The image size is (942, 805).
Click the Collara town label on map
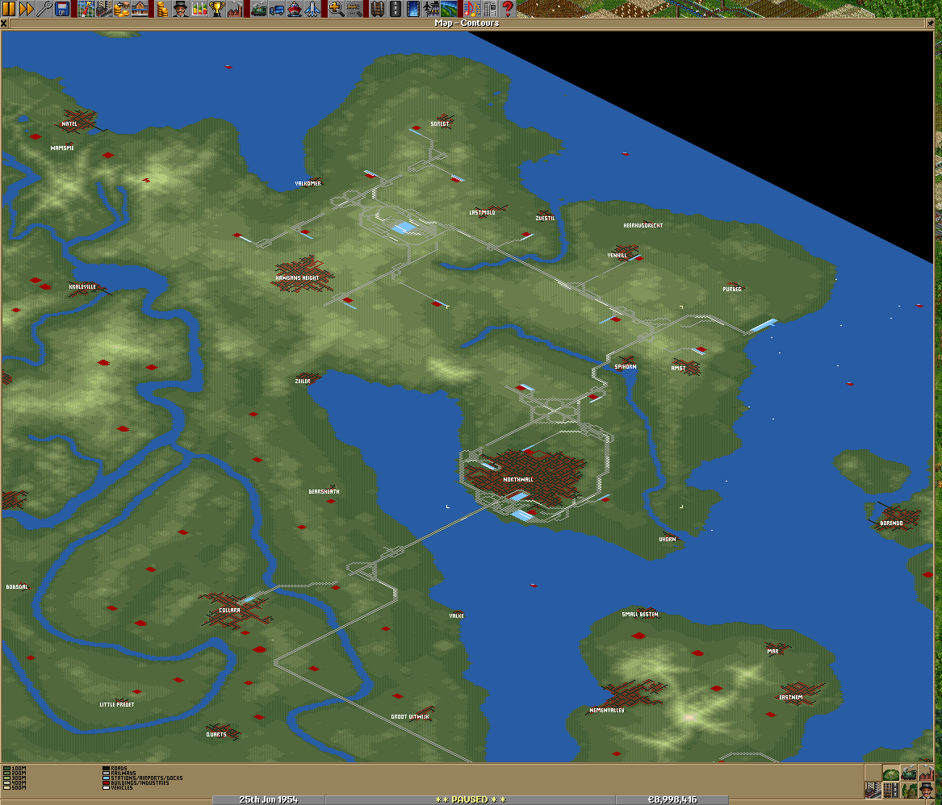(229, 611)
